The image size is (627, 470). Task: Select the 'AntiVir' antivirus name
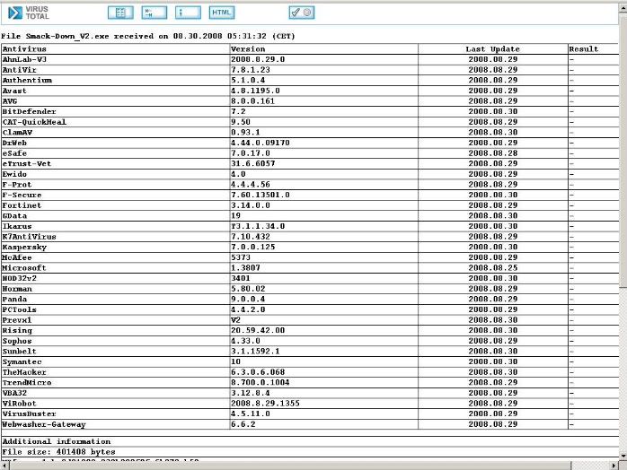click(19, 69)
